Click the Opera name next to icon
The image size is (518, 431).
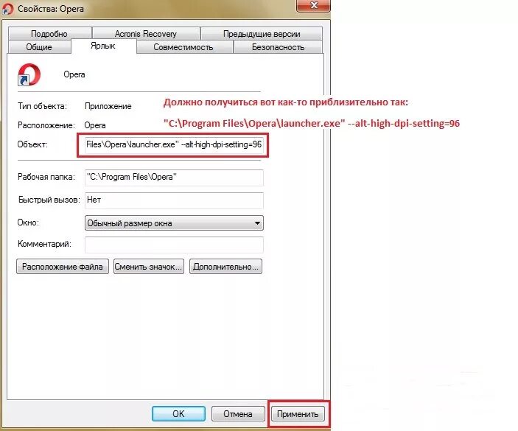pyautogui.click(x=74, y=74)
